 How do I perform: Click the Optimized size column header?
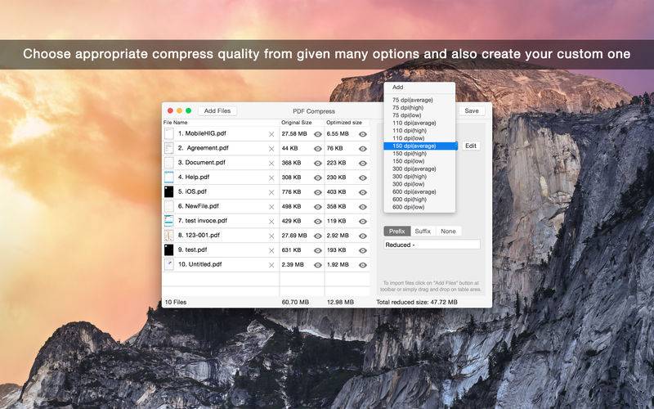click(x=347, y=123)
